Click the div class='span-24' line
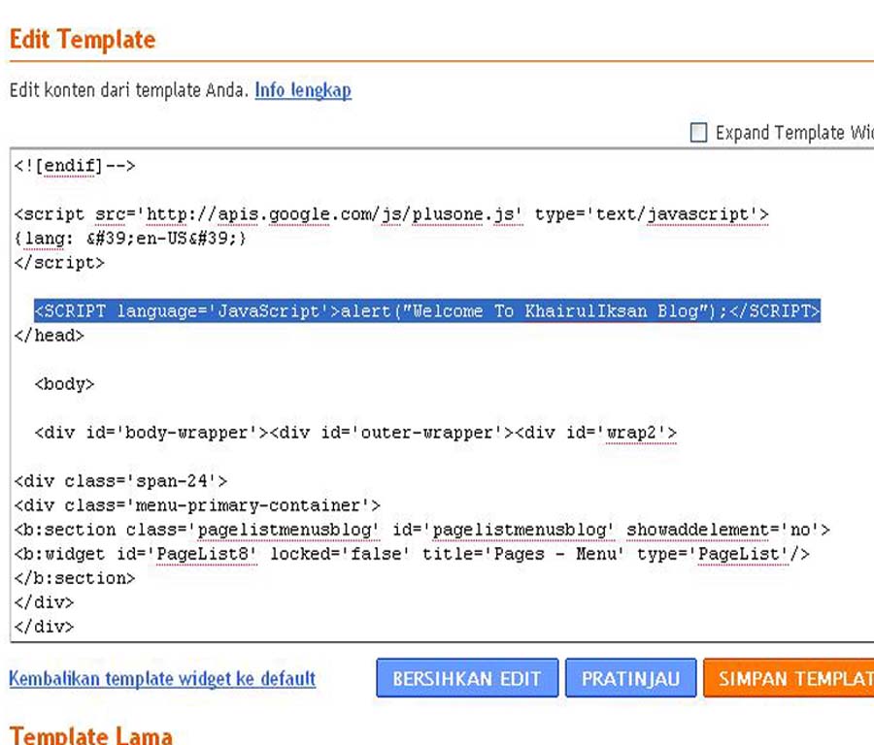Viewport: 874px width, 745px height. (x=121, y=481)
